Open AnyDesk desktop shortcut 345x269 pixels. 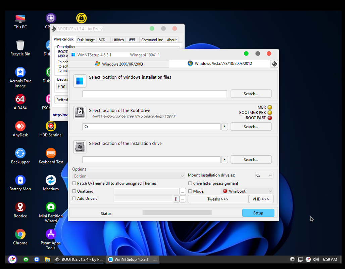[x=20, y=129]
